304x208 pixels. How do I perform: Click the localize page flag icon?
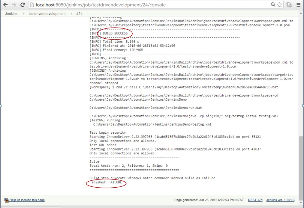click(x=7, y=200)
